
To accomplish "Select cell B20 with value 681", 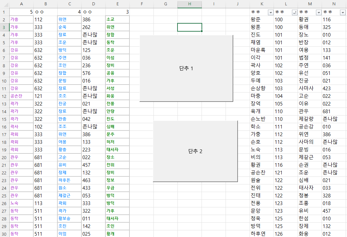I will 45,157.
